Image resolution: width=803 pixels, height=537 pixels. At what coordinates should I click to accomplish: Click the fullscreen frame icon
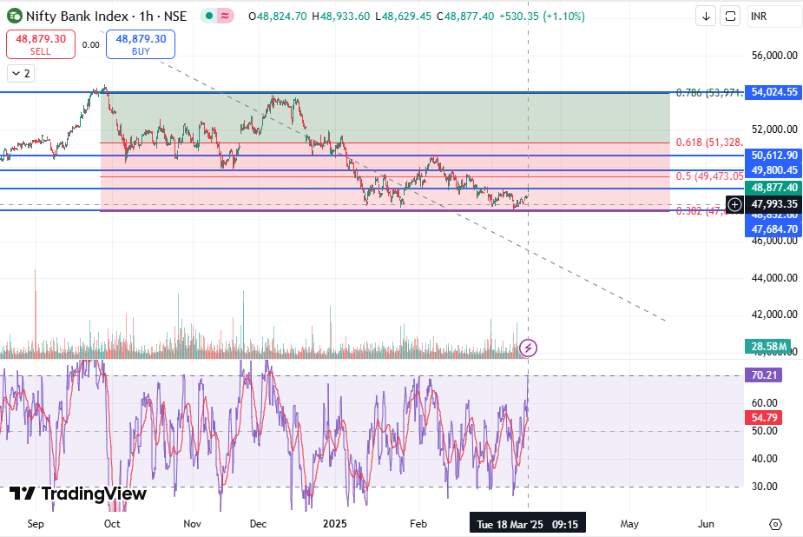coord(730,17)
